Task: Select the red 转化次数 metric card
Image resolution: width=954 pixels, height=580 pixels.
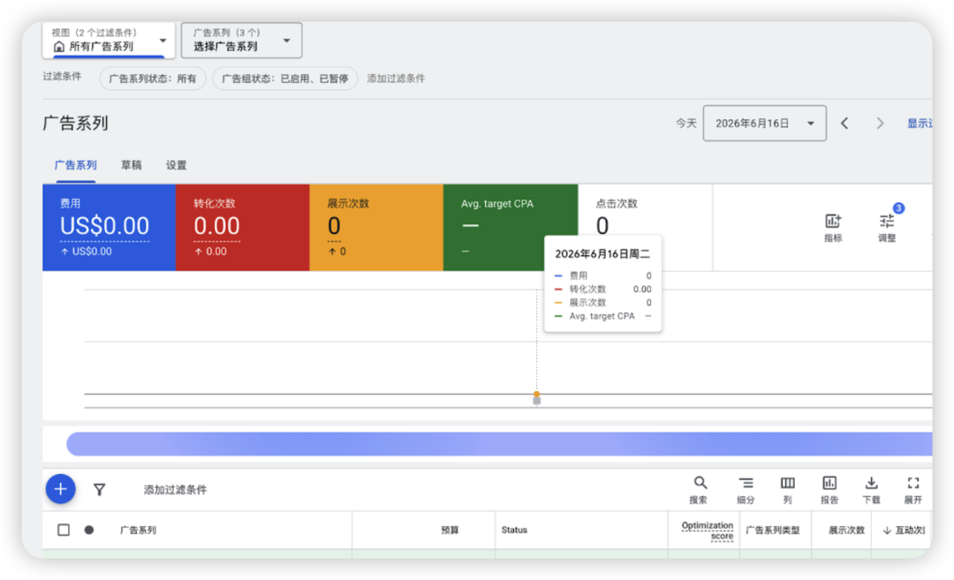Action: (x=243, y=228)
